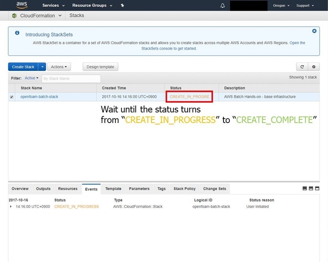328x262 pixels.
Task: Click the info icon in StackSets banner
Action: 17,33
